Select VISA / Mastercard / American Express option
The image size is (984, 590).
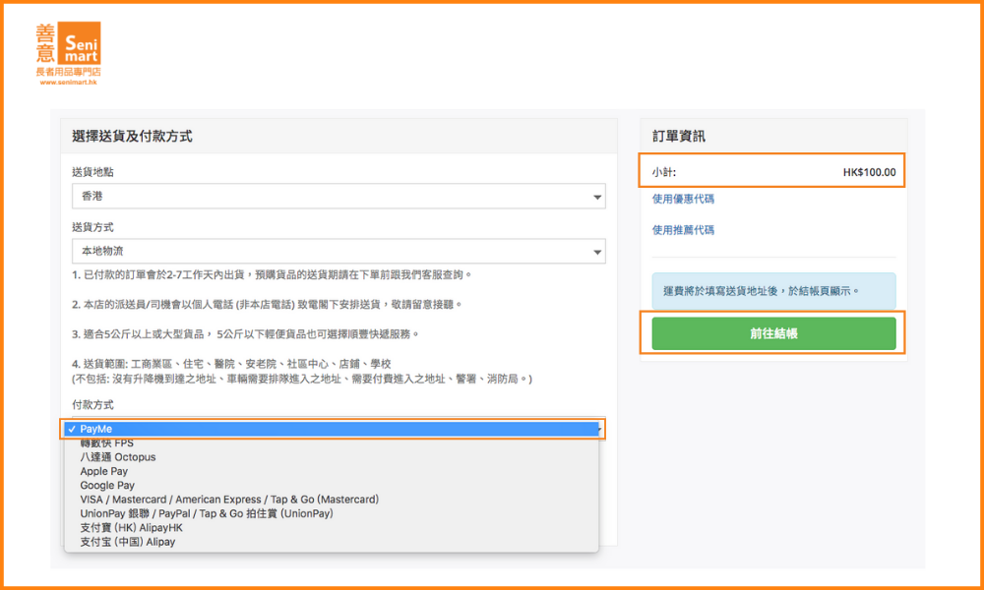(229, 500)
